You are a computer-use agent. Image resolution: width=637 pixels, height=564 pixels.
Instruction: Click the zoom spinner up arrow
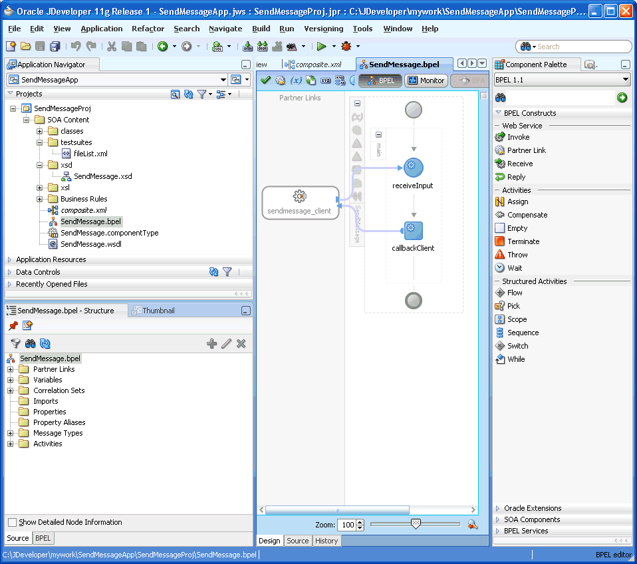tap(360, 522)
